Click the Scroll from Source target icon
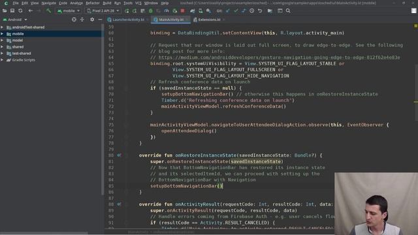The height and width of the screenshot is (235, 418). coord(74,20)
